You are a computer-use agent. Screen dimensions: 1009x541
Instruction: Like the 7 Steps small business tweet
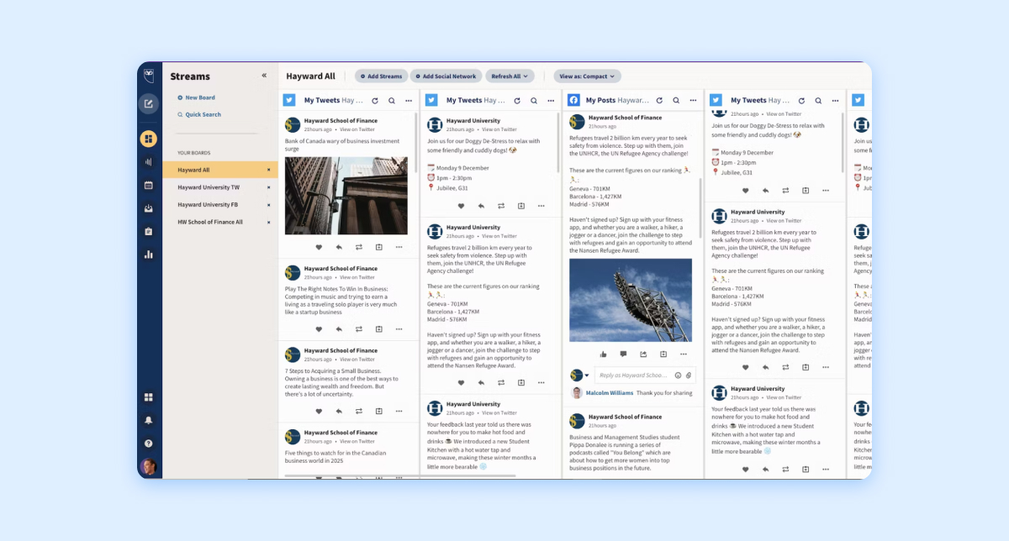(x=319, y=412)
